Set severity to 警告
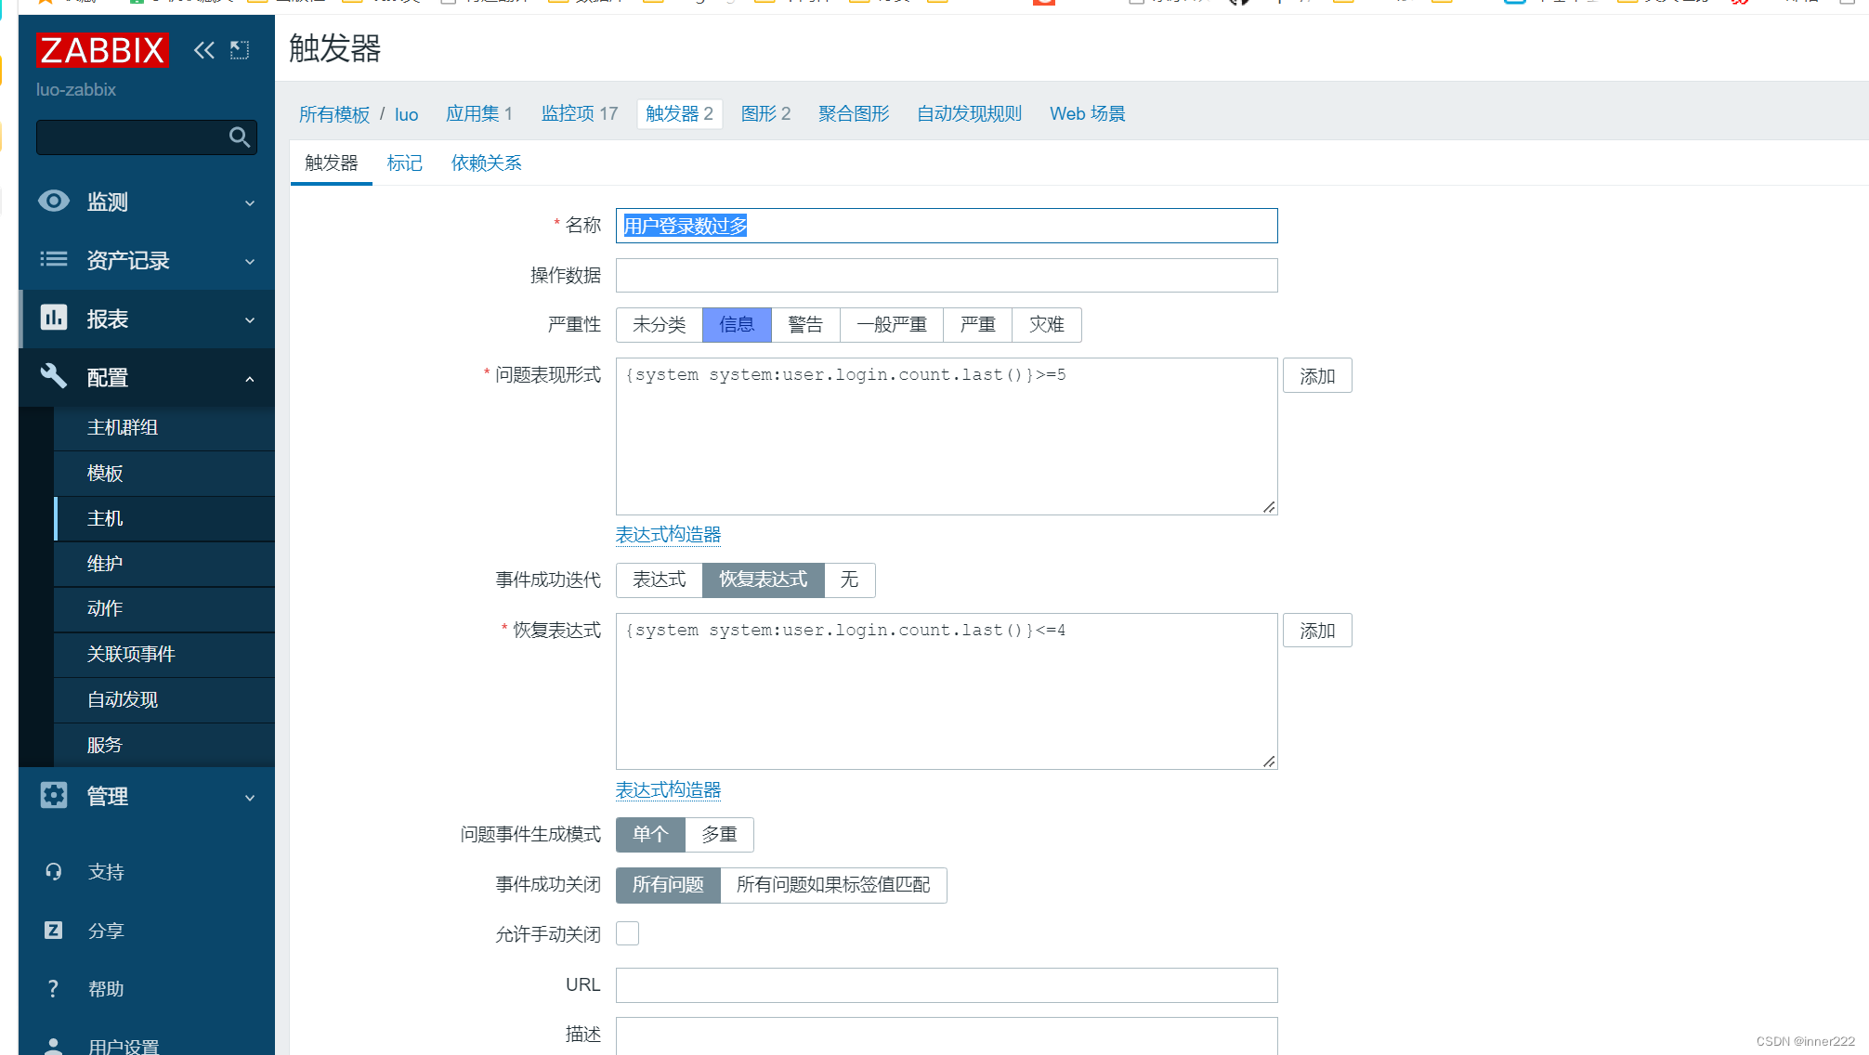 click(x=805, y=324)
